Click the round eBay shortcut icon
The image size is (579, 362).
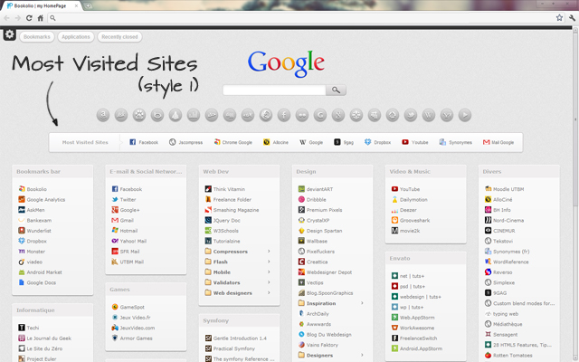[x=248, y=115]
